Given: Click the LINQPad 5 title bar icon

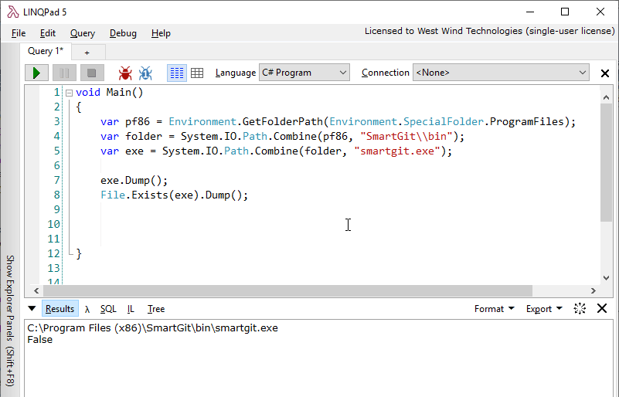Looking at the screenshot, I should pos(13,12).
